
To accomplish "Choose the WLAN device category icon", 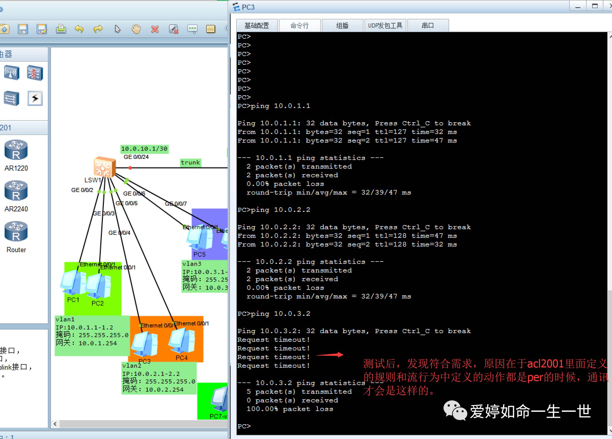I will coord(12,73).
